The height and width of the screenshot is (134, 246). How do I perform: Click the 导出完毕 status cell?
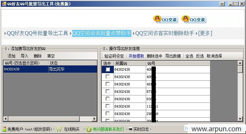pos(73,69)
